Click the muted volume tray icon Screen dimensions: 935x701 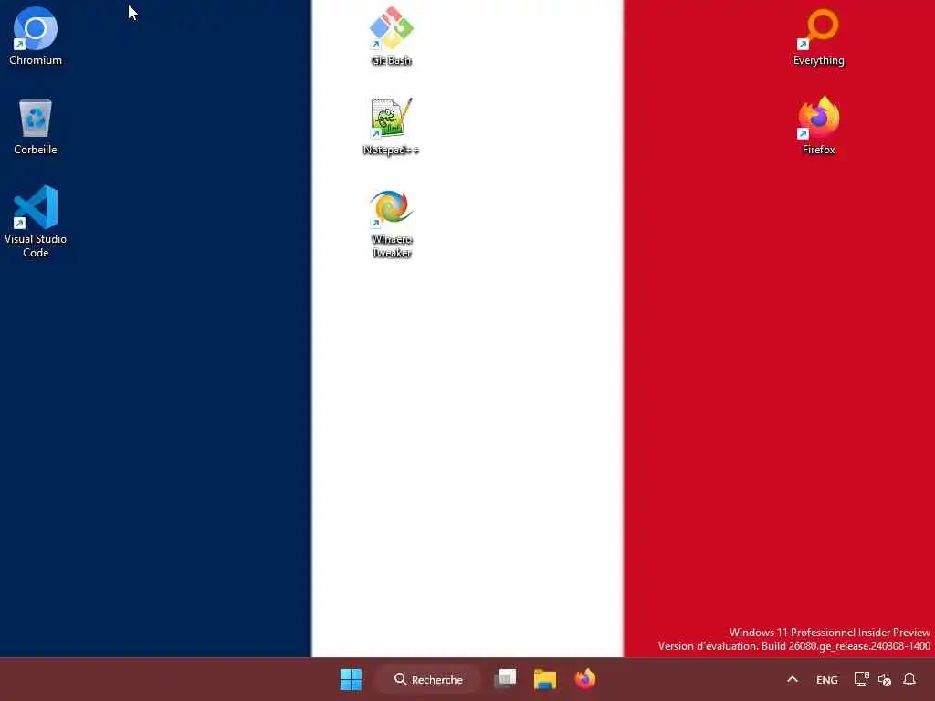[x=885, y=679]
